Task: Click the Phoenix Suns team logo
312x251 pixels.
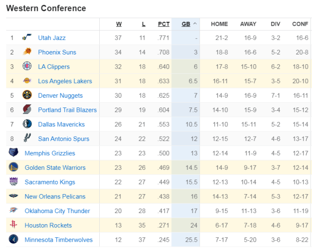Action: 27,52
